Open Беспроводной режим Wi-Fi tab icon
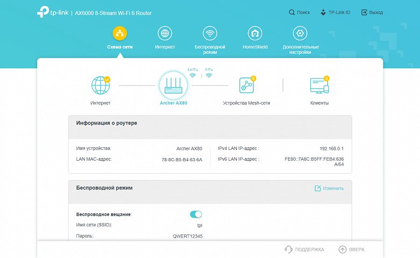420x258 pixels. pyautogui.click(x=210, y=33)
